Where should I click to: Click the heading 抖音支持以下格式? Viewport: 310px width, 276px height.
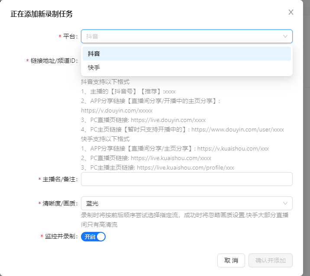click(x=105, y=82)
